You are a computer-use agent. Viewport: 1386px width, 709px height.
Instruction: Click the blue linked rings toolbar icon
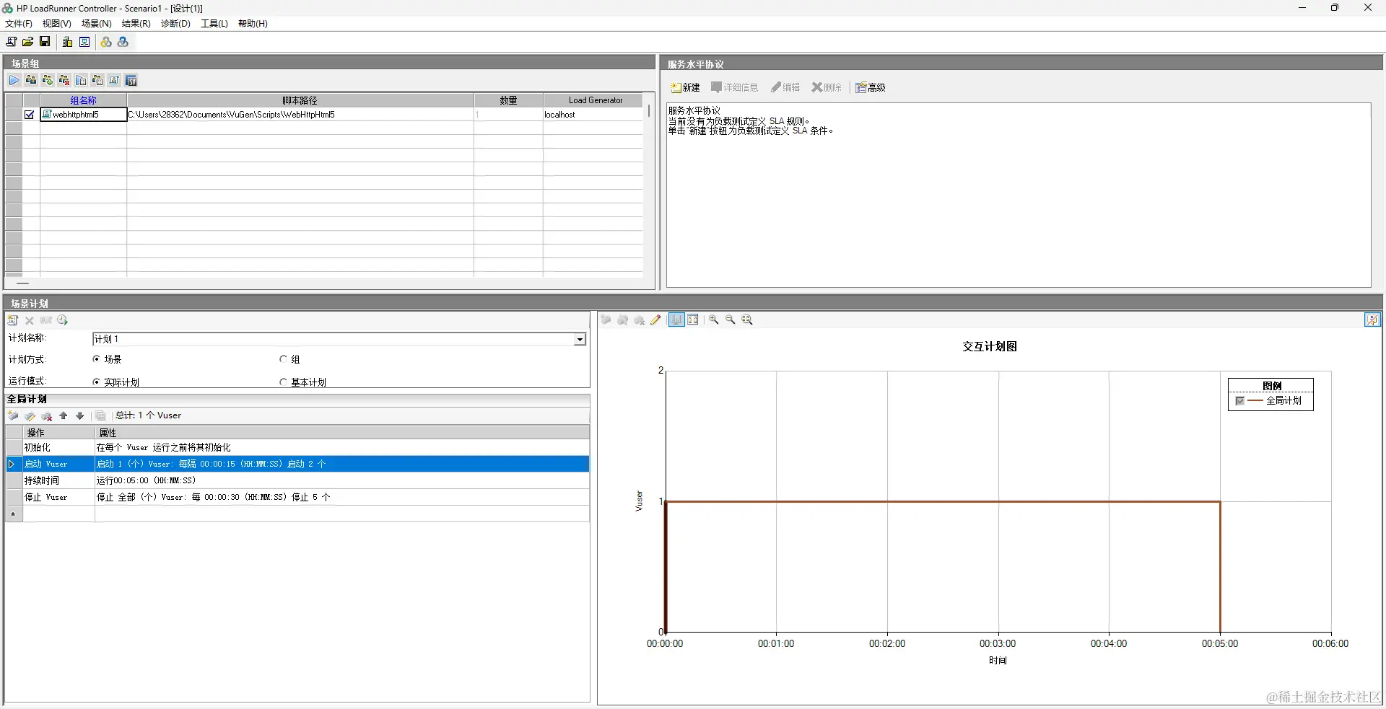click(x=123, y=42)
